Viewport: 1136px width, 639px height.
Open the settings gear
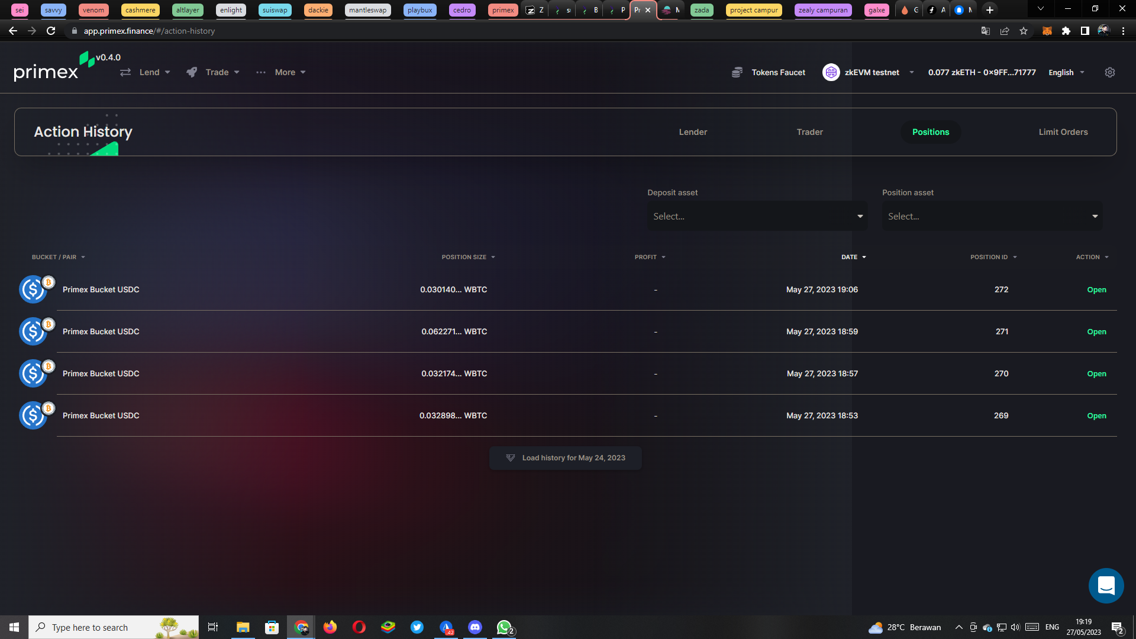click(1110, 72)
